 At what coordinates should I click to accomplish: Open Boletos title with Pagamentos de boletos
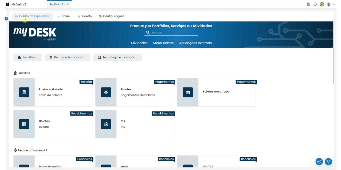click(126, 90)
